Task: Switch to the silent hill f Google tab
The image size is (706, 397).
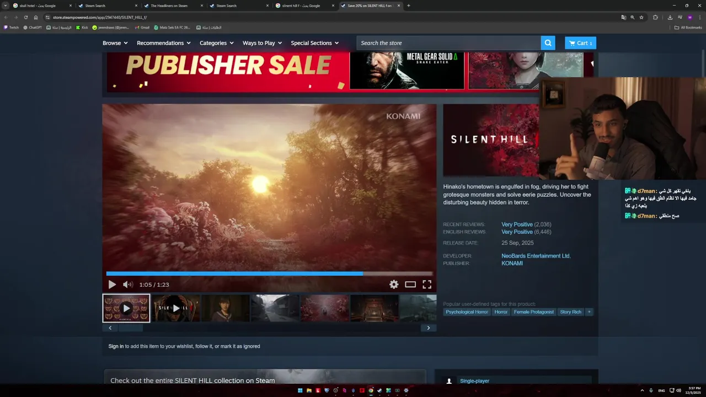Action: click(304, 6)
